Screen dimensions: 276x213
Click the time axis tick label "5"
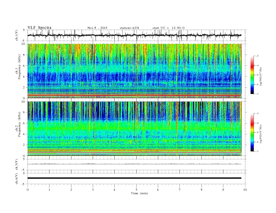[x=136, y=190]
